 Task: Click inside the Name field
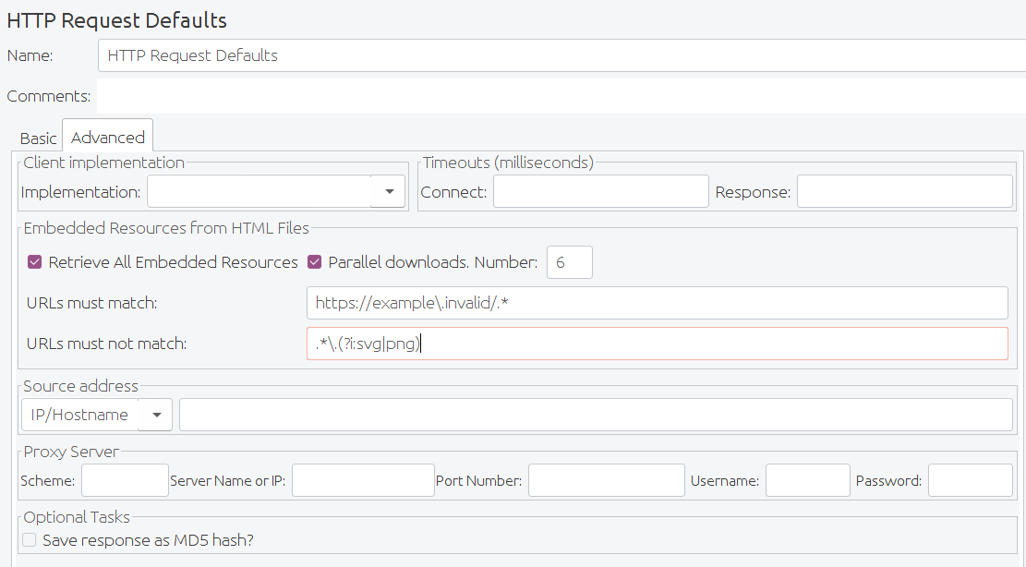[x=369, y=55]
